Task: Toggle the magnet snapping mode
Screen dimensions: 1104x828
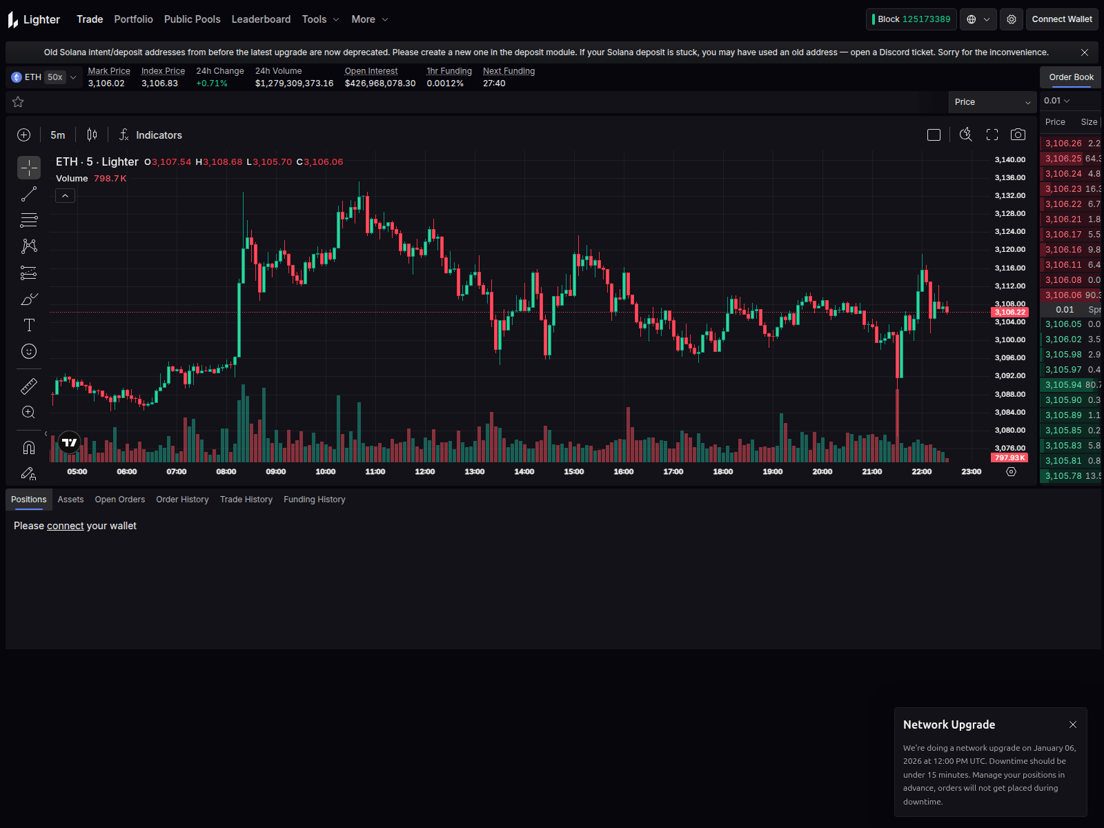Action: [29, 448]
